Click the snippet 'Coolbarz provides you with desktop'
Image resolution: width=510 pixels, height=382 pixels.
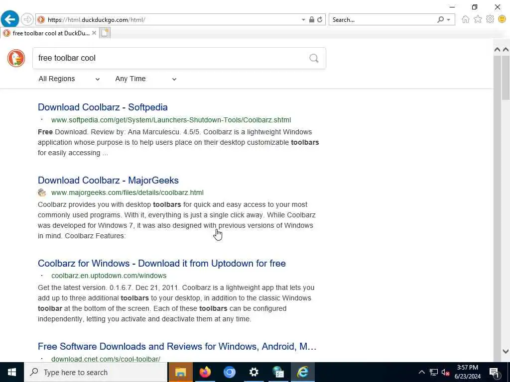177,220
